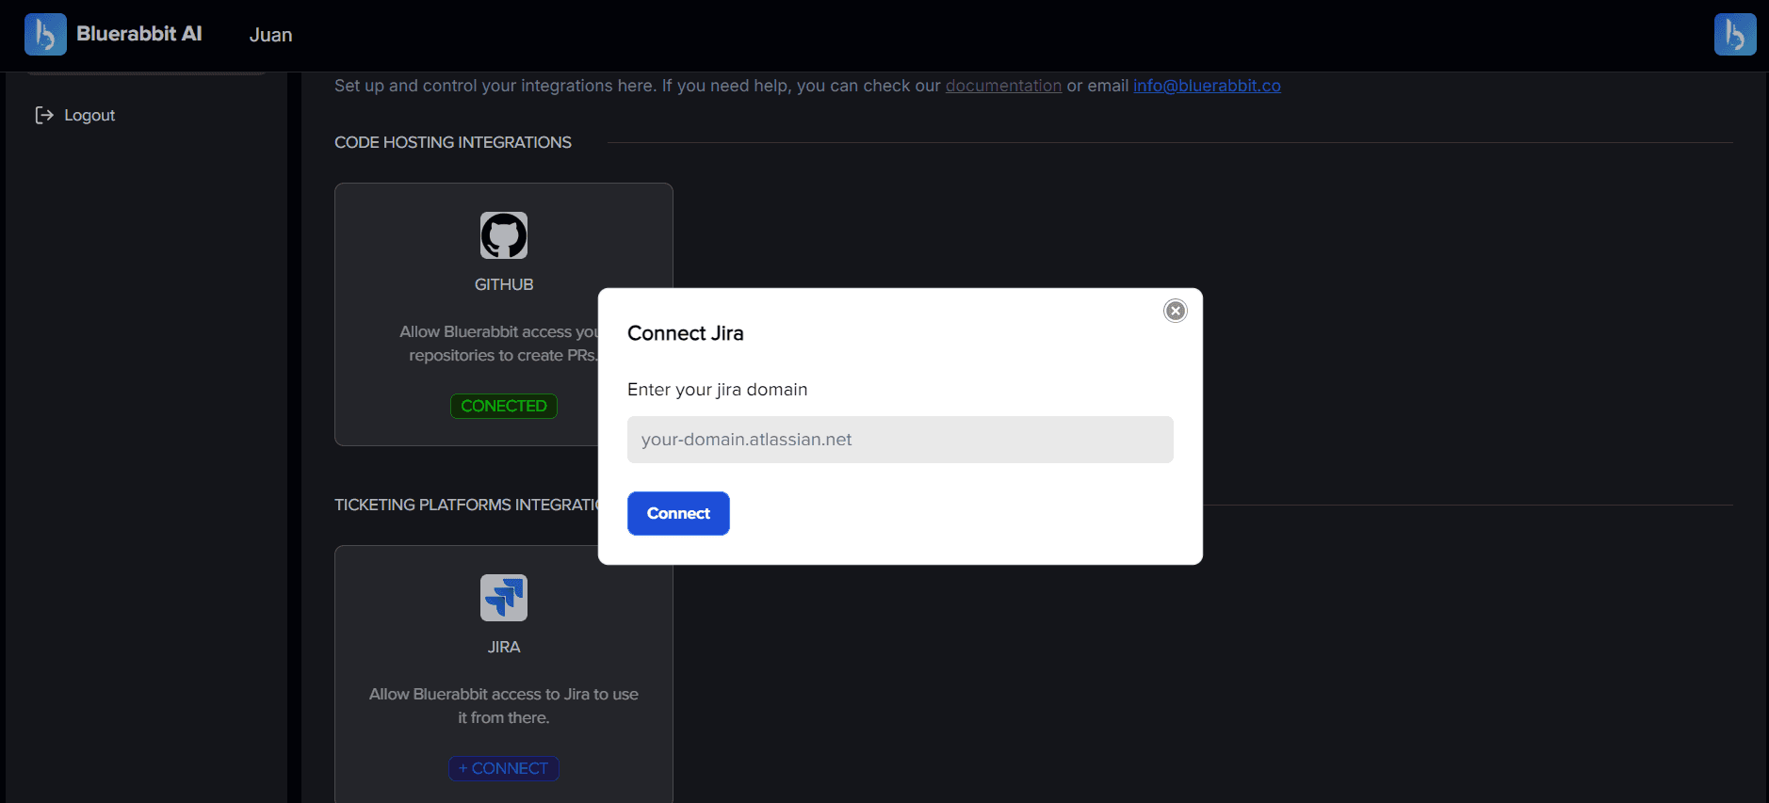Image resolution: width=1769 pixels, height=803 pixels.
Task: Open the profile avatar in top-right corner
Action: click(x=1734, y=35)
